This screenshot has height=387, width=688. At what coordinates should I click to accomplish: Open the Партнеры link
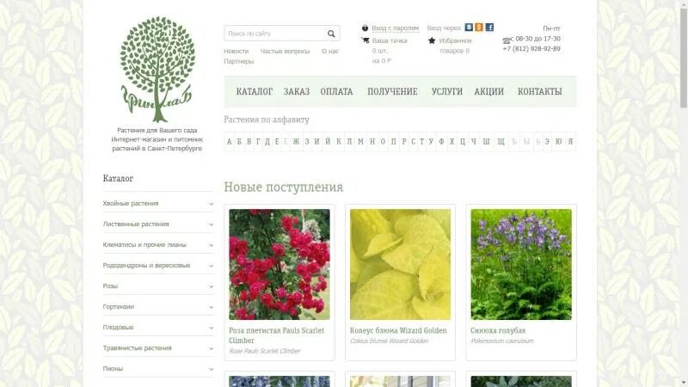[239, 61]
